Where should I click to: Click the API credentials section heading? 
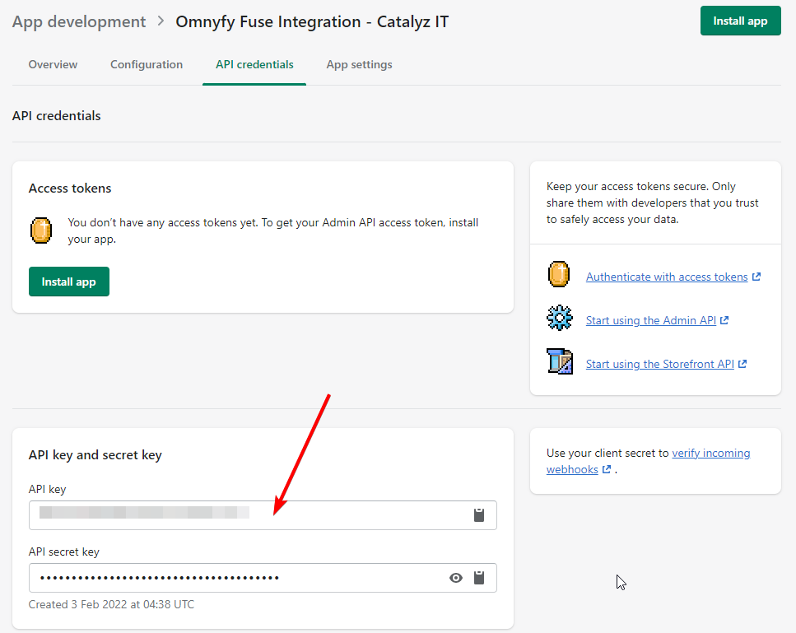(x=57, y=116)
